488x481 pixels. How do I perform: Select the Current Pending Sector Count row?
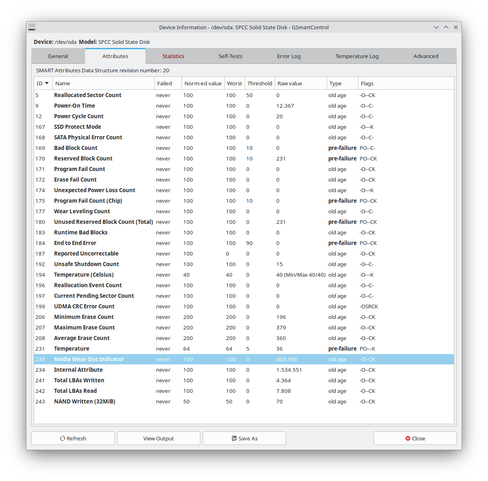click(x=244, y=296)
